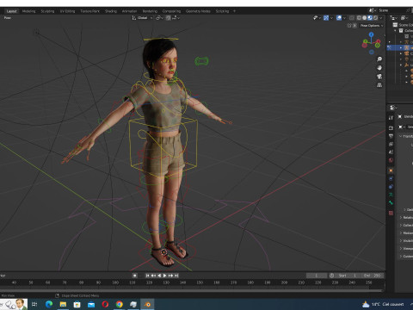Play animation in reverse

[159, 276]
